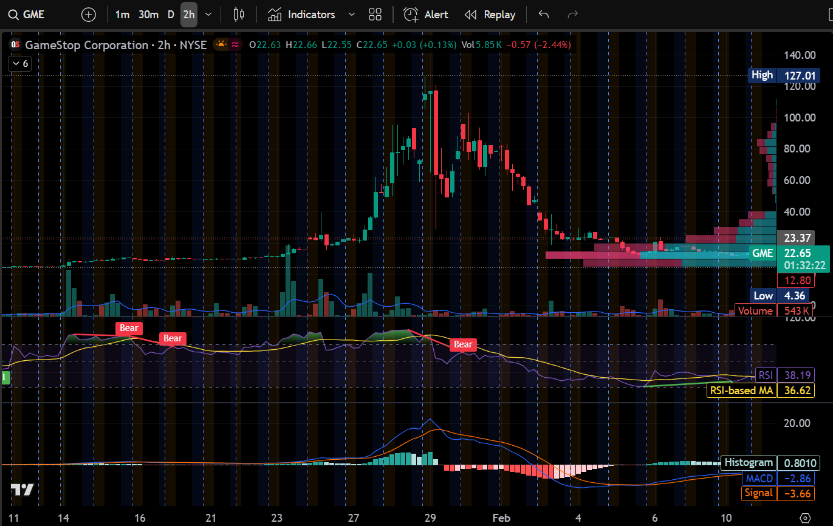Click the red −0.57 (−2.44%) change value
833x526 pixels.
(x=538, y=45)
